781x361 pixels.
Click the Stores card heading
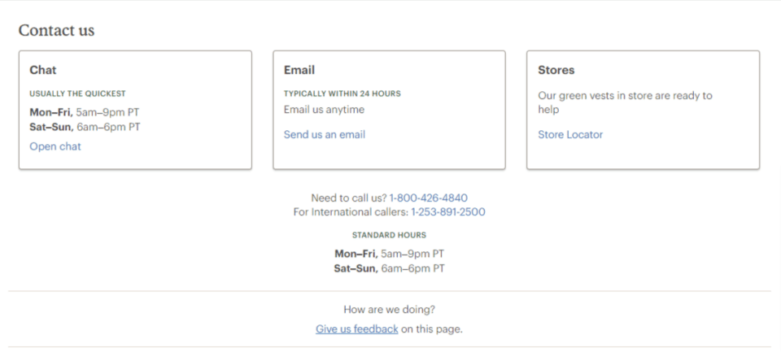tap(556, 70)
